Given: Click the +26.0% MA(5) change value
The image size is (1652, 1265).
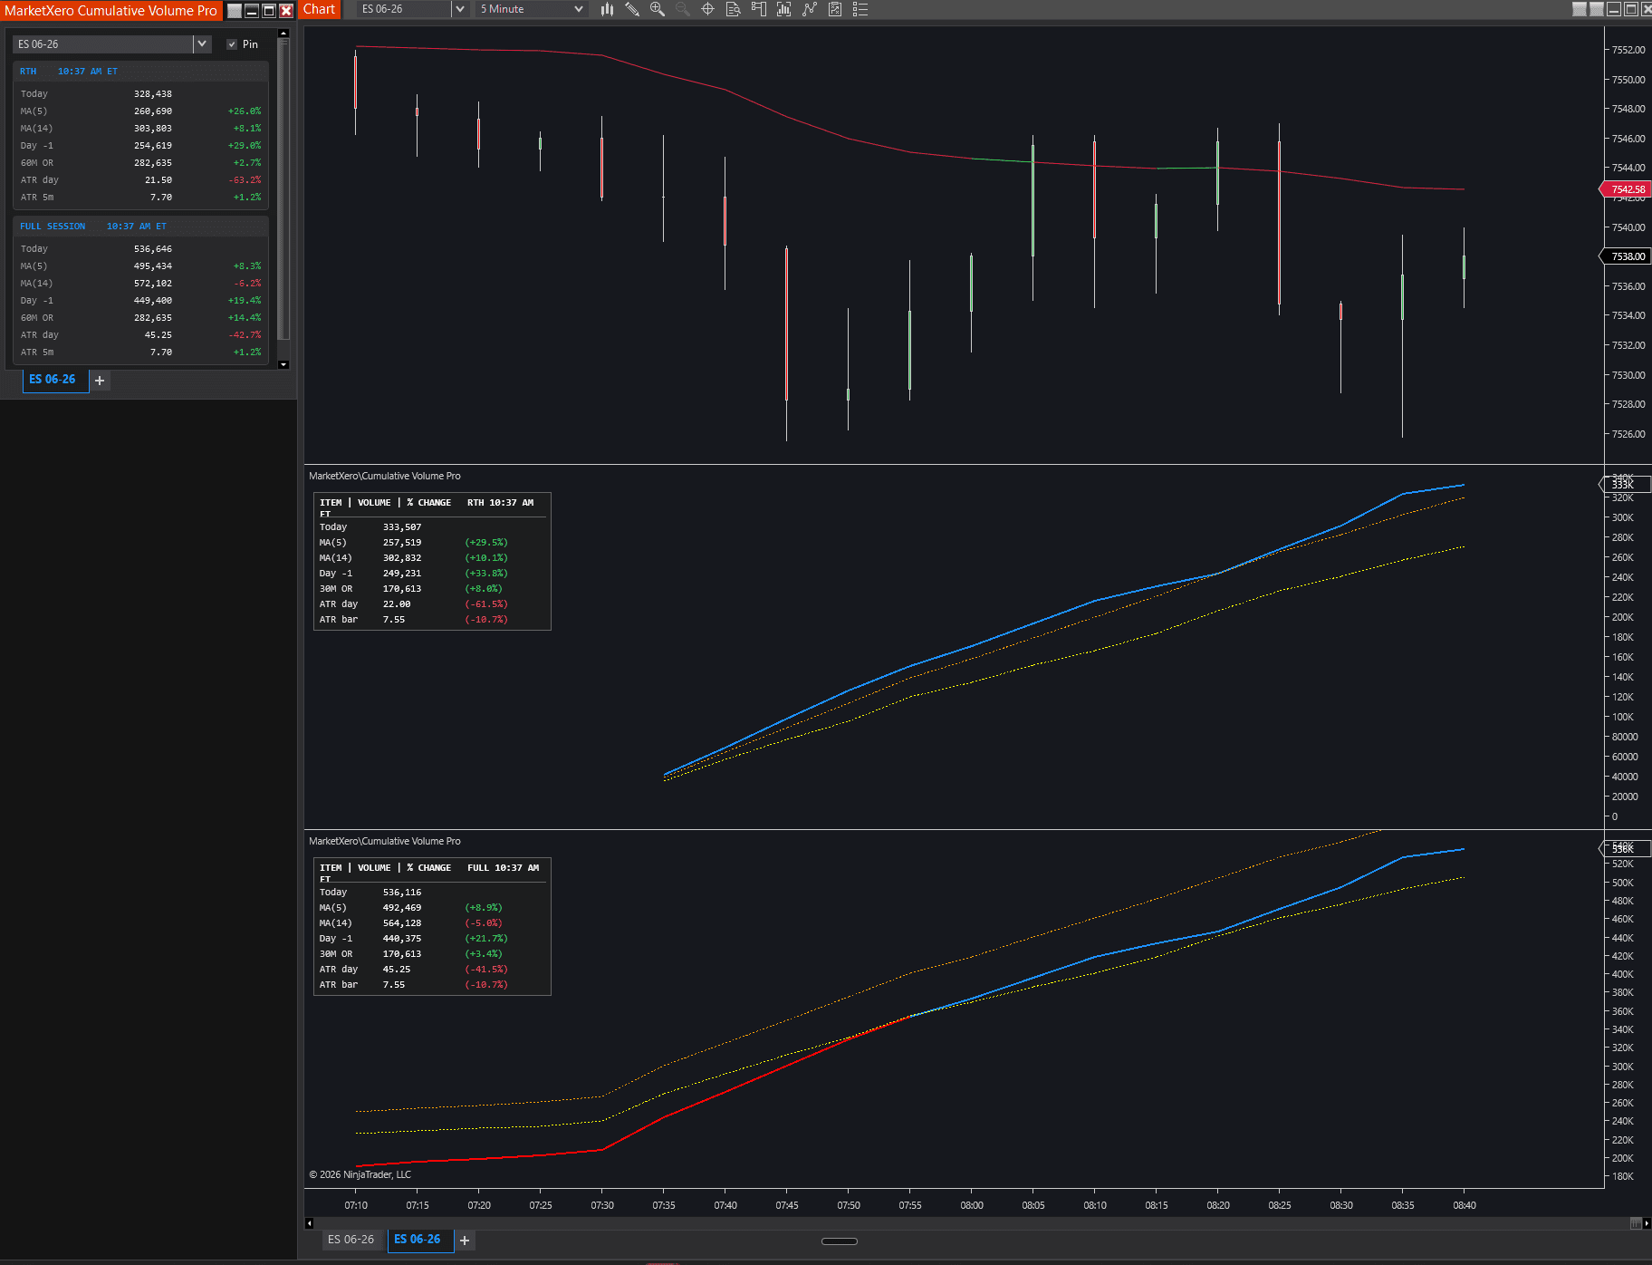Looking at the screenshot, I should point(245,111).
